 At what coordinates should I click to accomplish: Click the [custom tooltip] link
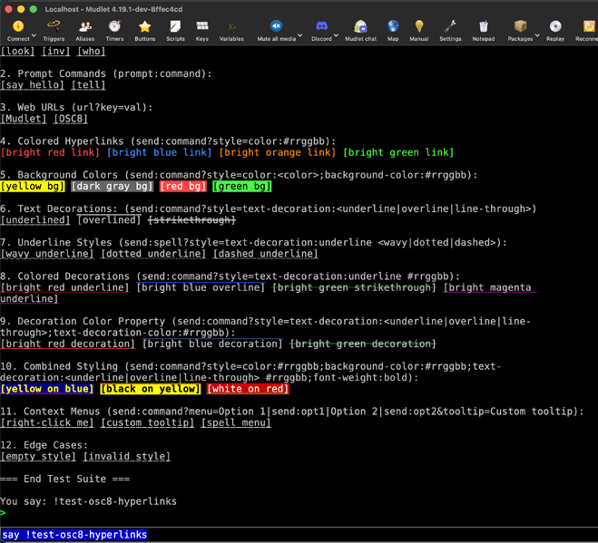pyautogui.click(x=148, y=422)
